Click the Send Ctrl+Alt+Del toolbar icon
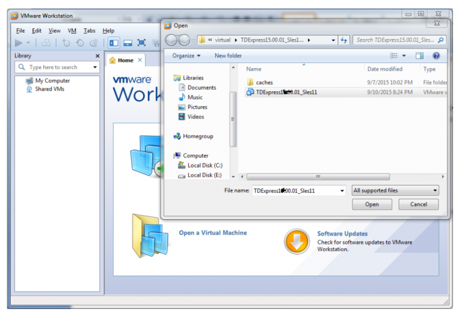The image size is (462, 317). point(46,43)
